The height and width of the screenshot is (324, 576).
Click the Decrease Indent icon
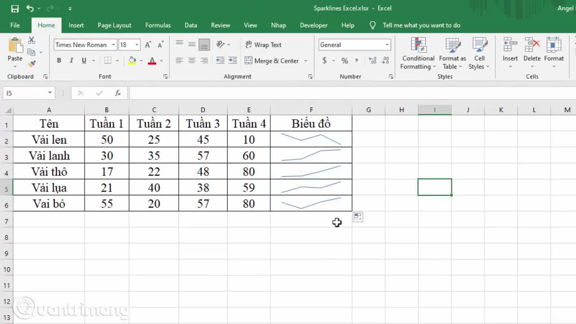pyautogui.click(x=220, y=60)
